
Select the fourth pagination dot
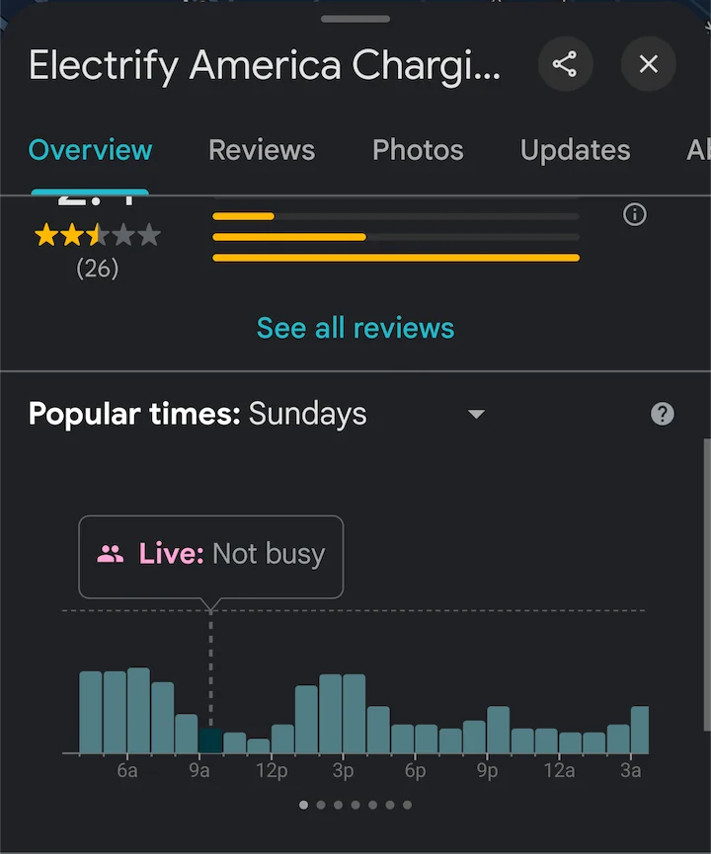(x=355, y=805)
